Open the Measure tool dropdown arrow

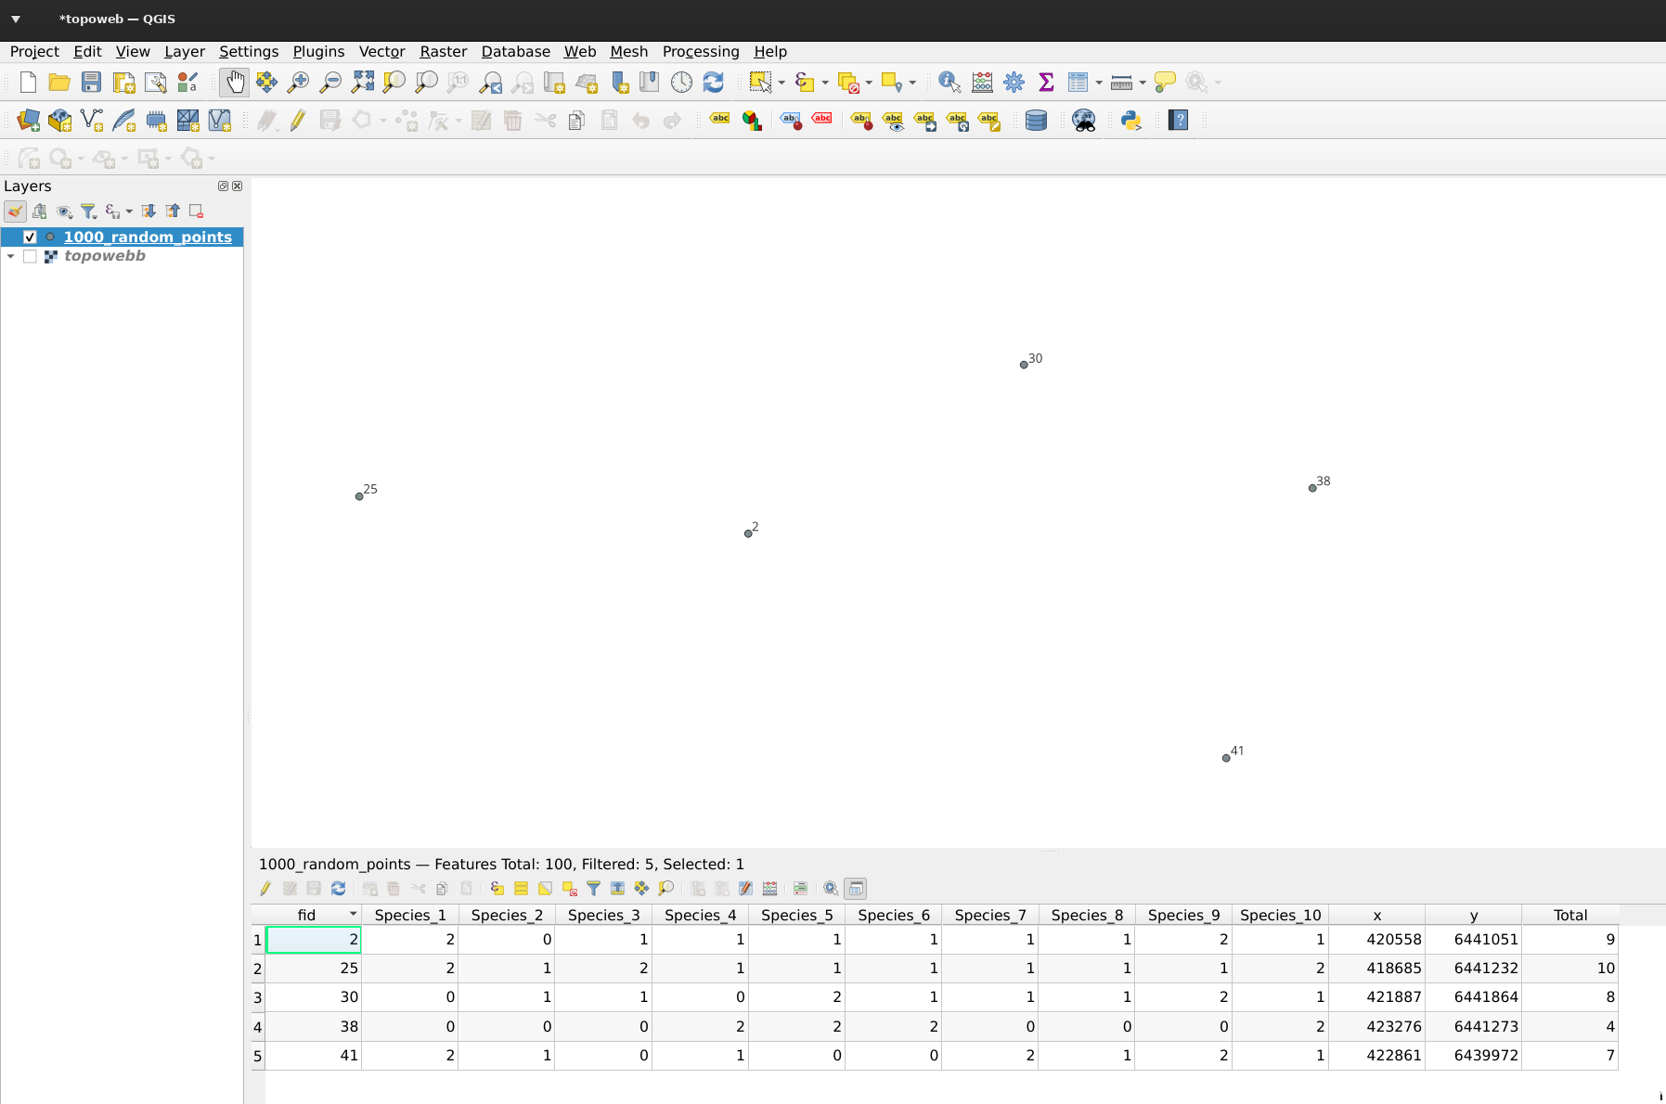(1143, 83)
